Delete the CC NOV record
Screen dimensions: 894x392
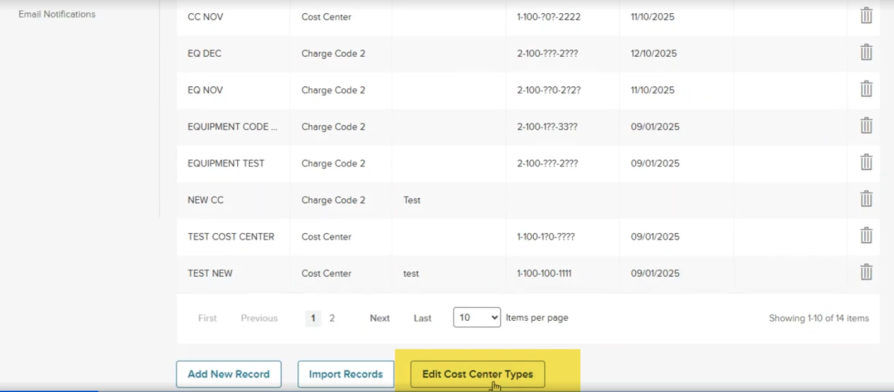(x=866, y=16)
